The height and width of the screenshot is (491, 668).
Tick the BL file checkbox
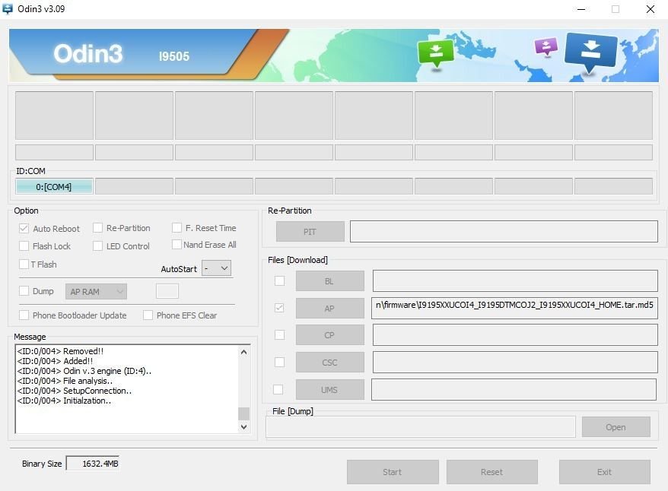279,280
